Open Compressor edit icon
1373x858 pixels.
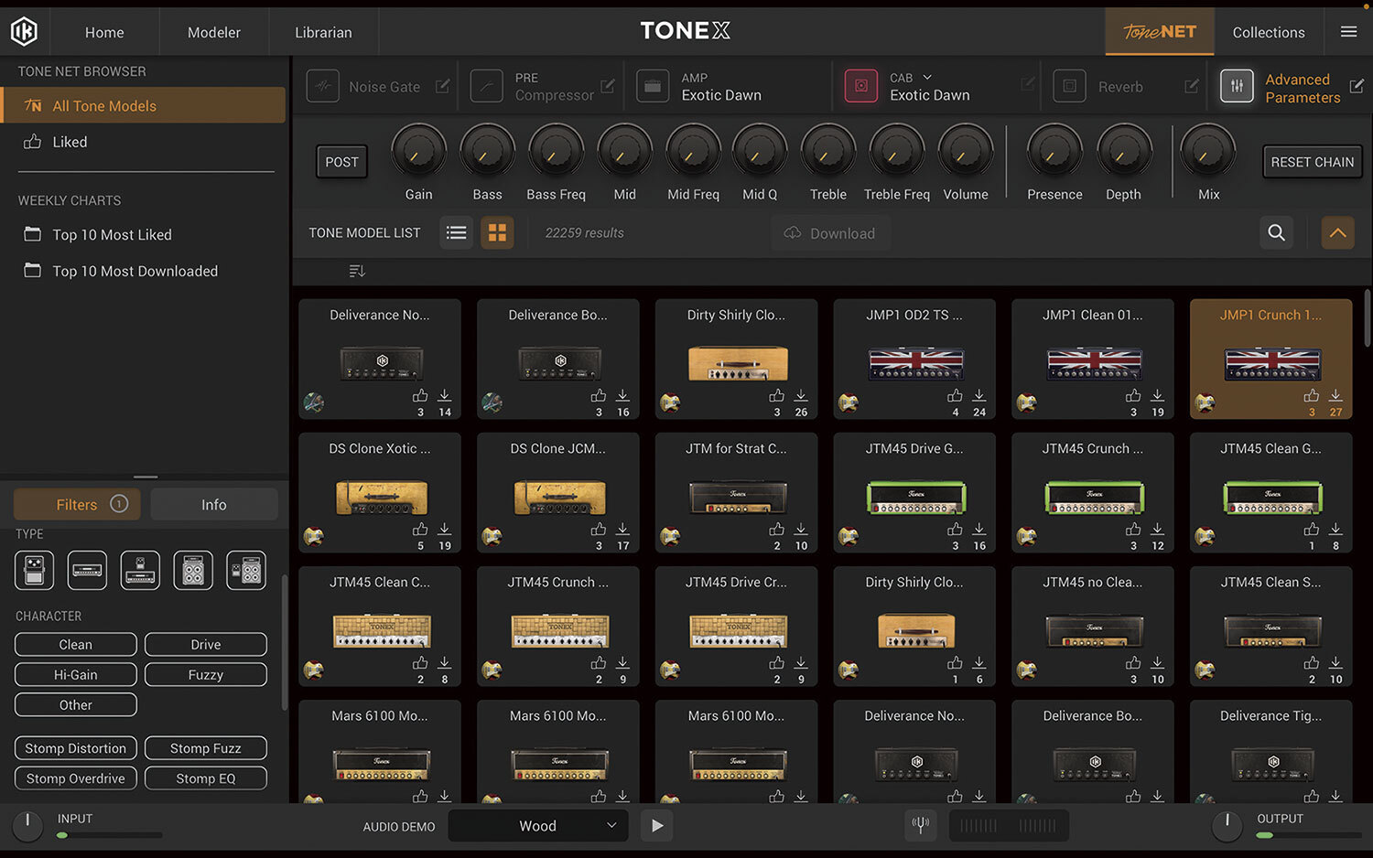607,86
